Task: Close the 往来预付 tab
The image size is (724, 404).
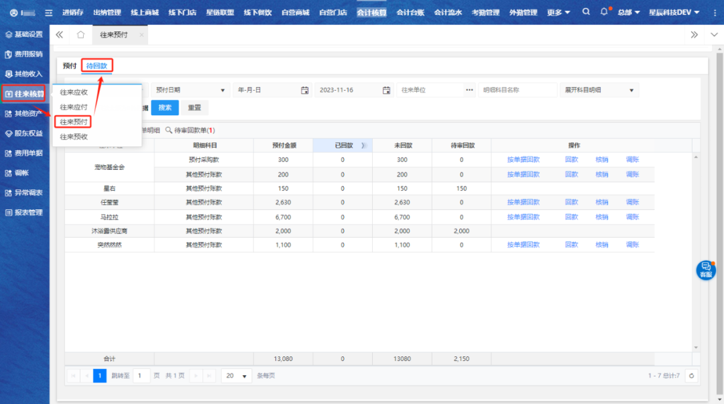Action: pos(141,35)
